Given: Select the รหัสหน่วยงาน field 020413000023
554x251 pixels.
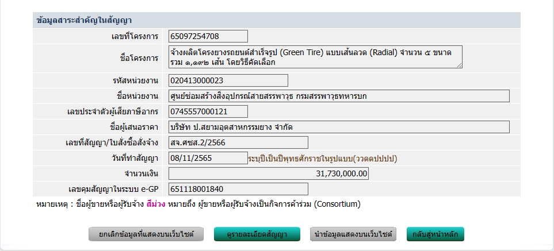Looking at the screenshot, I should point(228,80).
